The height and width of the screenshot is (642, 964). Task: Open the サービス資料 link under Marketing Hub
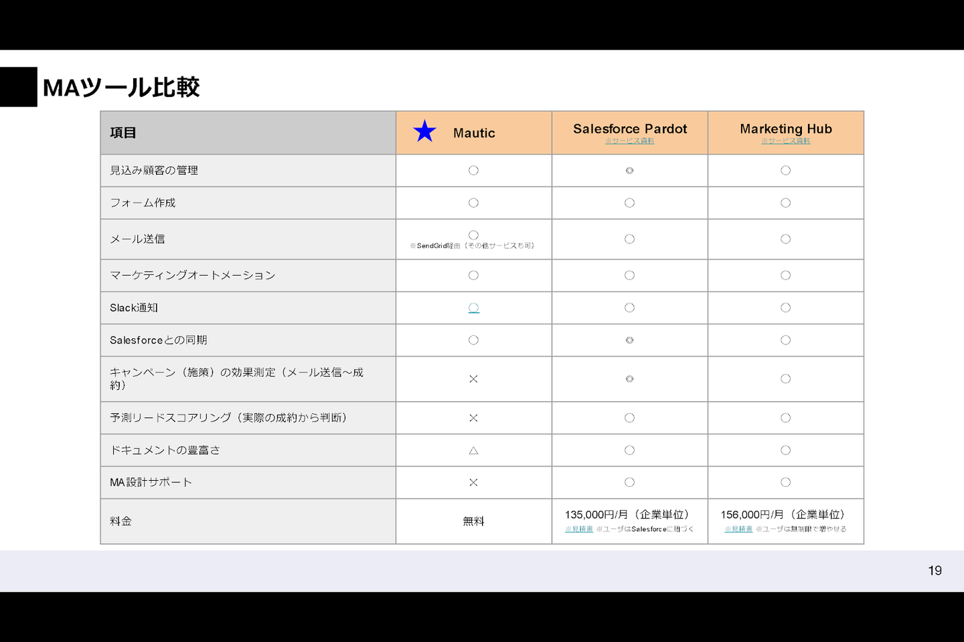[786, 141]
